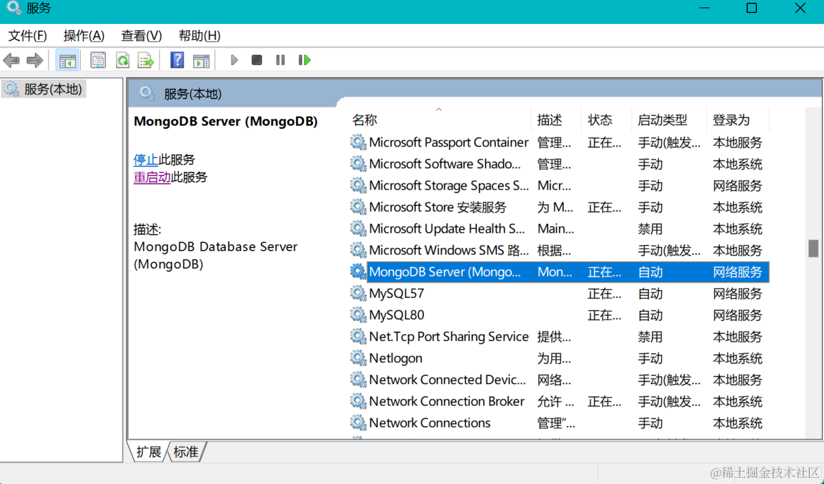Open the 操作(A) menu

[x=84, y=36]
